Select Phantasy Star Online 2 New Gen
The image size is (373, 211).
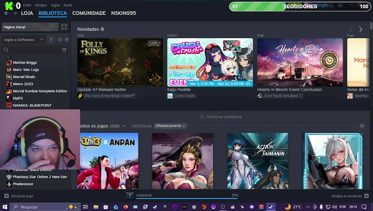point(40,177)
